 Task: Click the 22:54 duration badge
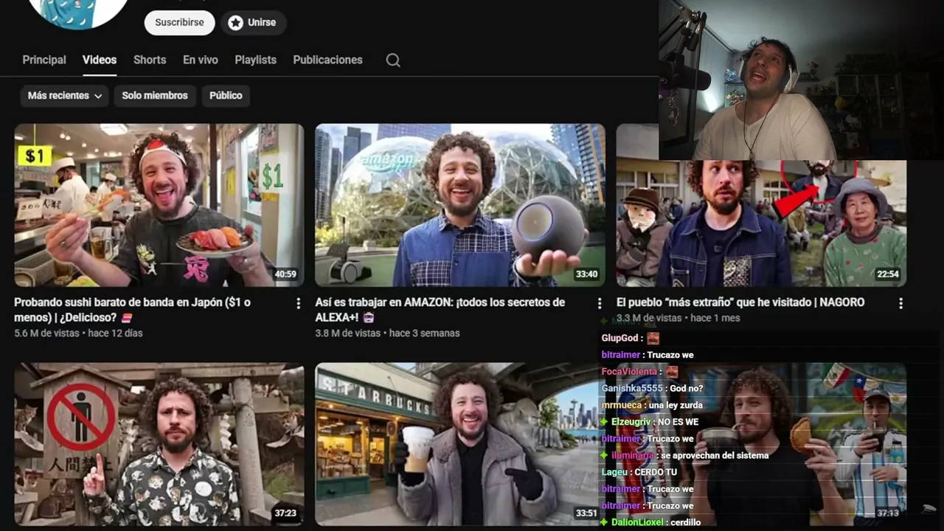tap(888, 274)
